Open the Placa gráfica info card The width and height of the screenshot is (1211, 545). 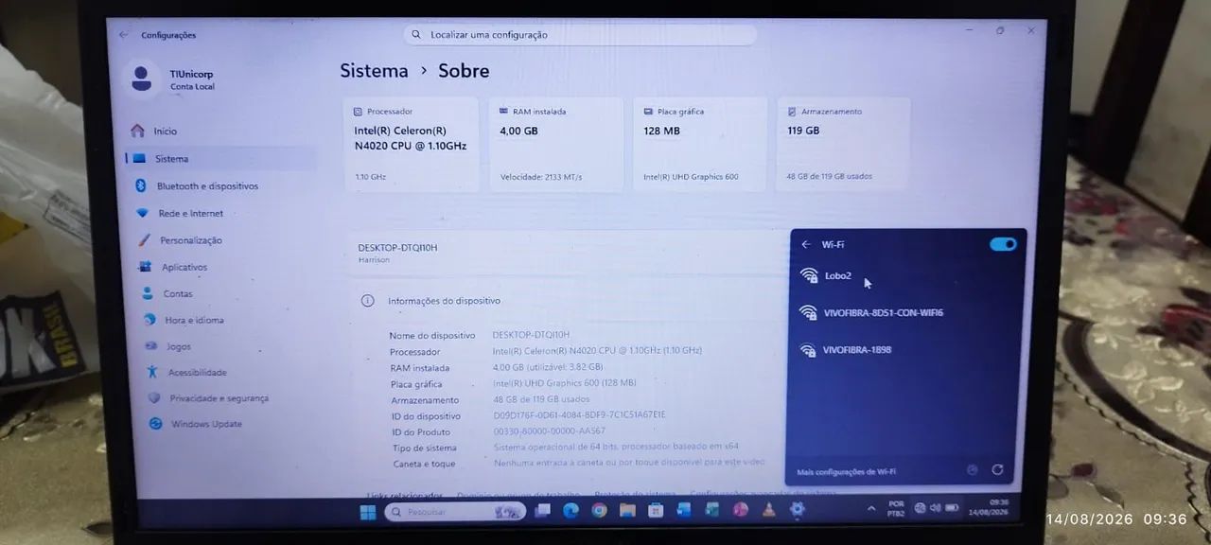pos(698,144)
